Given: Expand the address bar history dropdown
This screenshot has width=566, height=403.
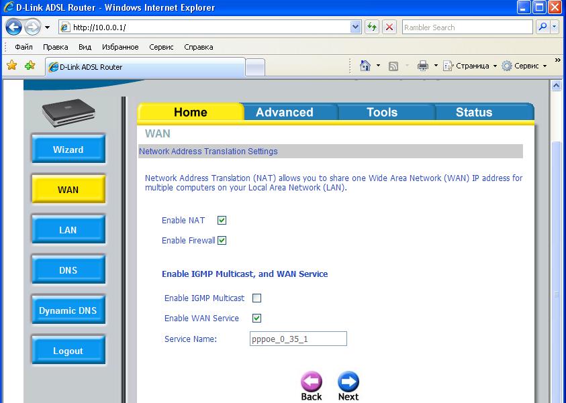Looking at the screenshot, I should click(x=356, y=27).
